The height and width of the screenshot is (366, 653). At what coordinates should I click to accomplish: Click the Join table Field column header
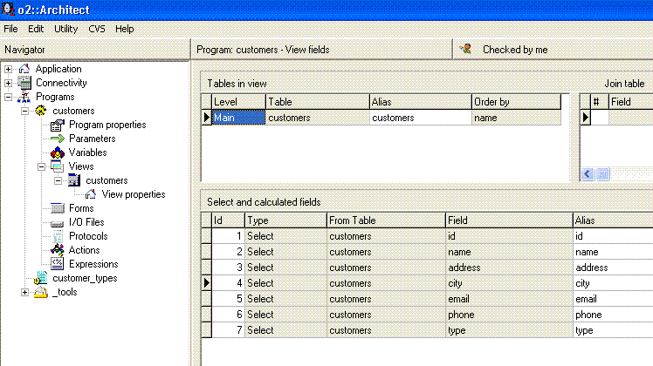(x=630, y=102)
